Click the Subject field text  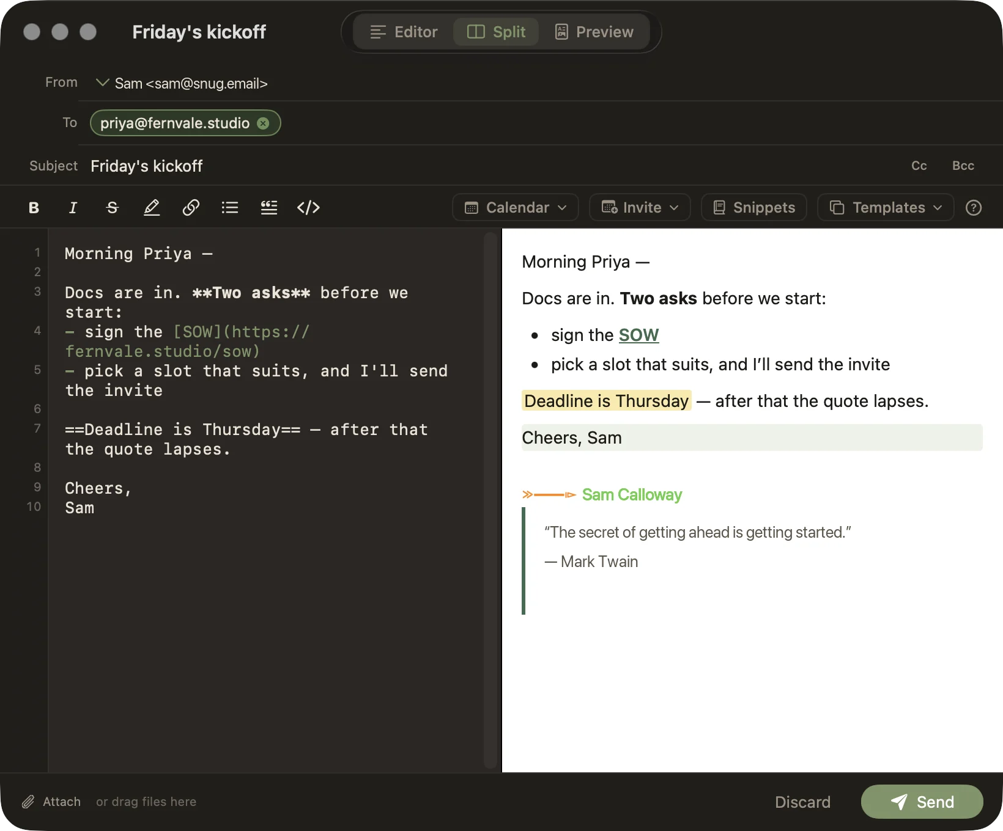click(147, 166)
